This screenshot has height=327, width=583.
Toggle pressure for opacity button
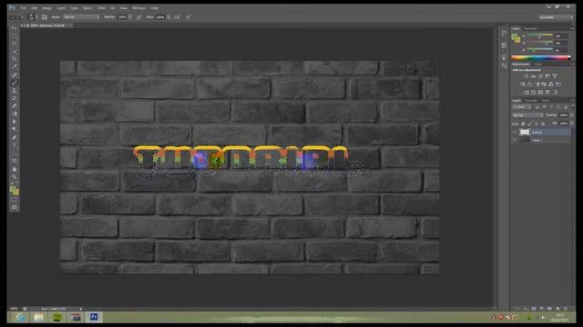tap(138, 17)
